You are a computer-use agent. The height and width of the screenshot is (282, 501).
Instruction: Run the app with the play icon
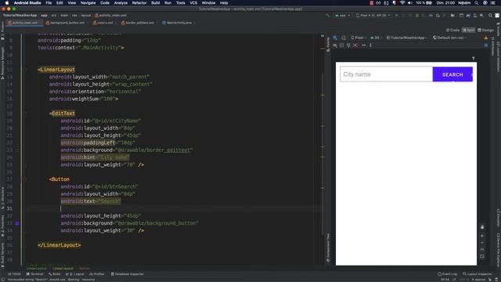tap(397, 16)
